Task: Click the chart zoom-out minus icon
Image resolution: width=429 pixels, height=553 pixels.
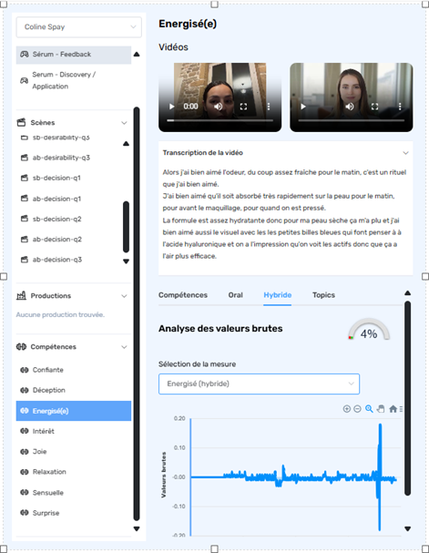Action: [357, 409]
